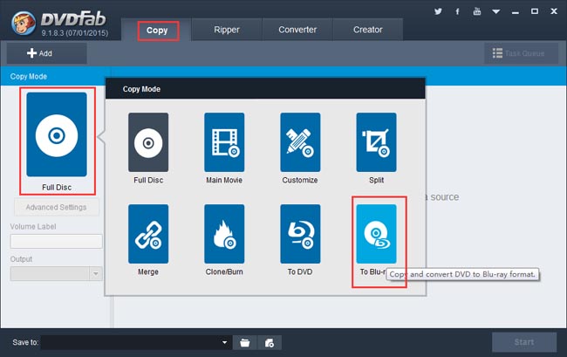Select the To DVD copy mode

(x=300, y=234)
